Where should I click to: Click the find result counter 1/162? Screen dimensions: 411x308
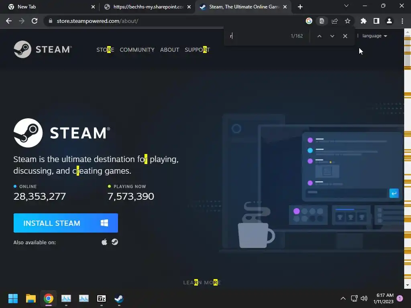click(x=297, y=36)
